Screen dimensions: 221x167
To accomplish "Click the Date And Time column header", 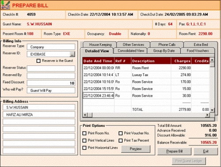I will coord(98,61).
